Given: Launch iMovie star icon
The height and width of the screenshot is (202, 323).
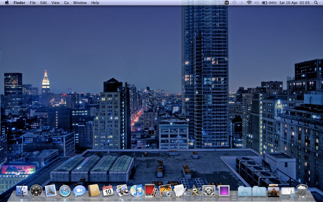Looking at the screenshot, I should (194, 191).
